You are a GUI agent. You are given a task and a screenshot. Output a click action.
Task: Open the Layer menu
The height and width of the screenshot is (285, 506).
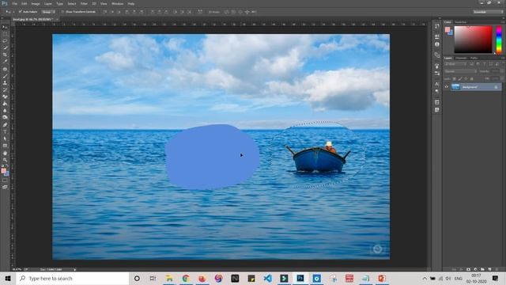coord(48,3)
